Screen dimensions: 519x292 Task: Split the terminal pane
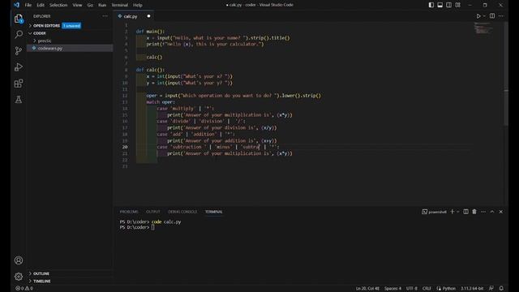pos(465,212)
